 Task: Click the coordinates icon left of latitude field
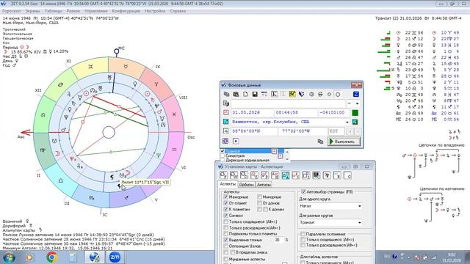click(x=226, y=131)
